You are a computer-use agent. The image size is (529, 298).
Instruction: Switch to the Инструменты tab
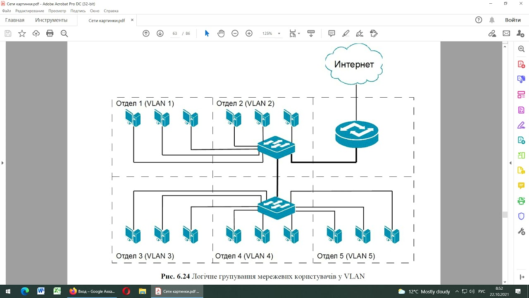pos(51,20)
